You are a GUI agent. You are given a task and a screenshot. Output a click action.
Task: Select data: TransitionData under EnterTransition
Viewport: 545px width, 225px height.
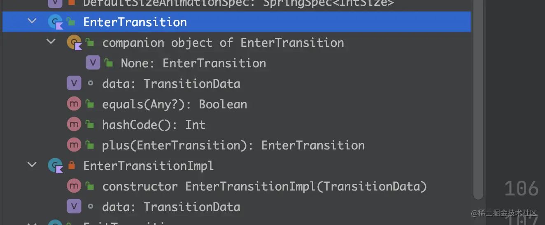tap(171, 84)
